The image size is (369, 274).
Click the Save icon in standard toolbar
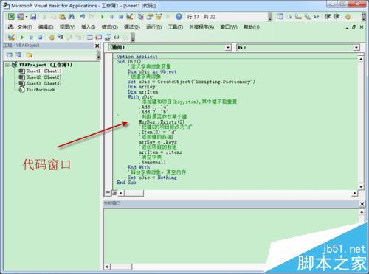tap(33, 17)
